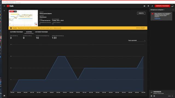This screenshot has width=175, height=98.
Task: Open chat three-dot options menu
Action: click(x=173, y=10)
